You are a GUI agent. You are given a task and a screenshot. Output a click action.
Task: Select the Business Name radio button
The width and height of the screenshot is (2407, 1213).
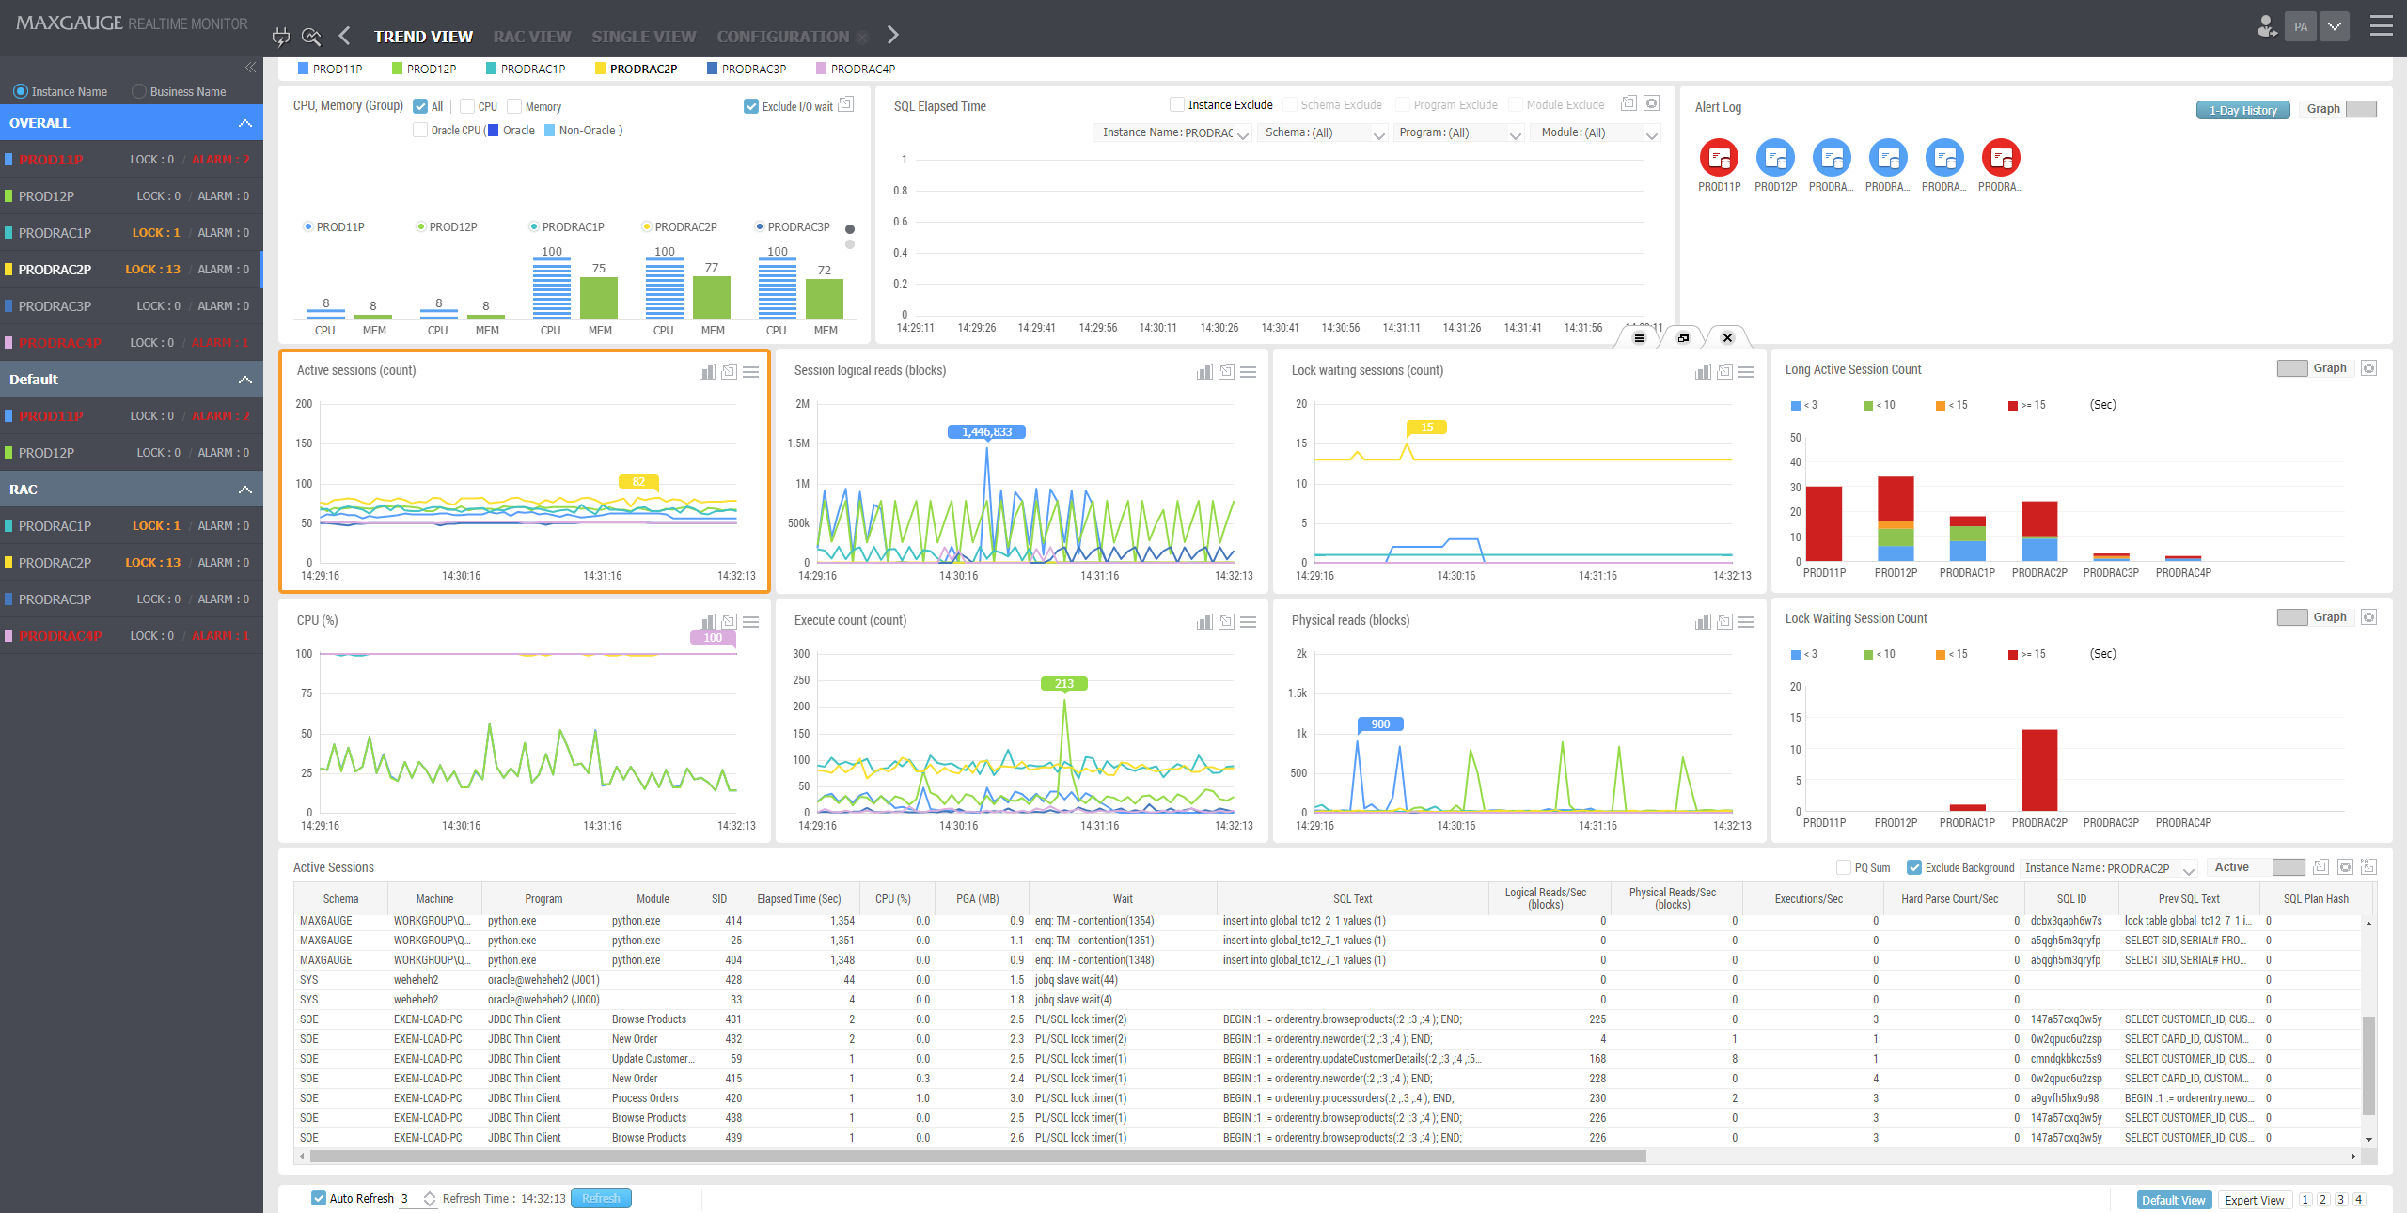tap(139, 91)
